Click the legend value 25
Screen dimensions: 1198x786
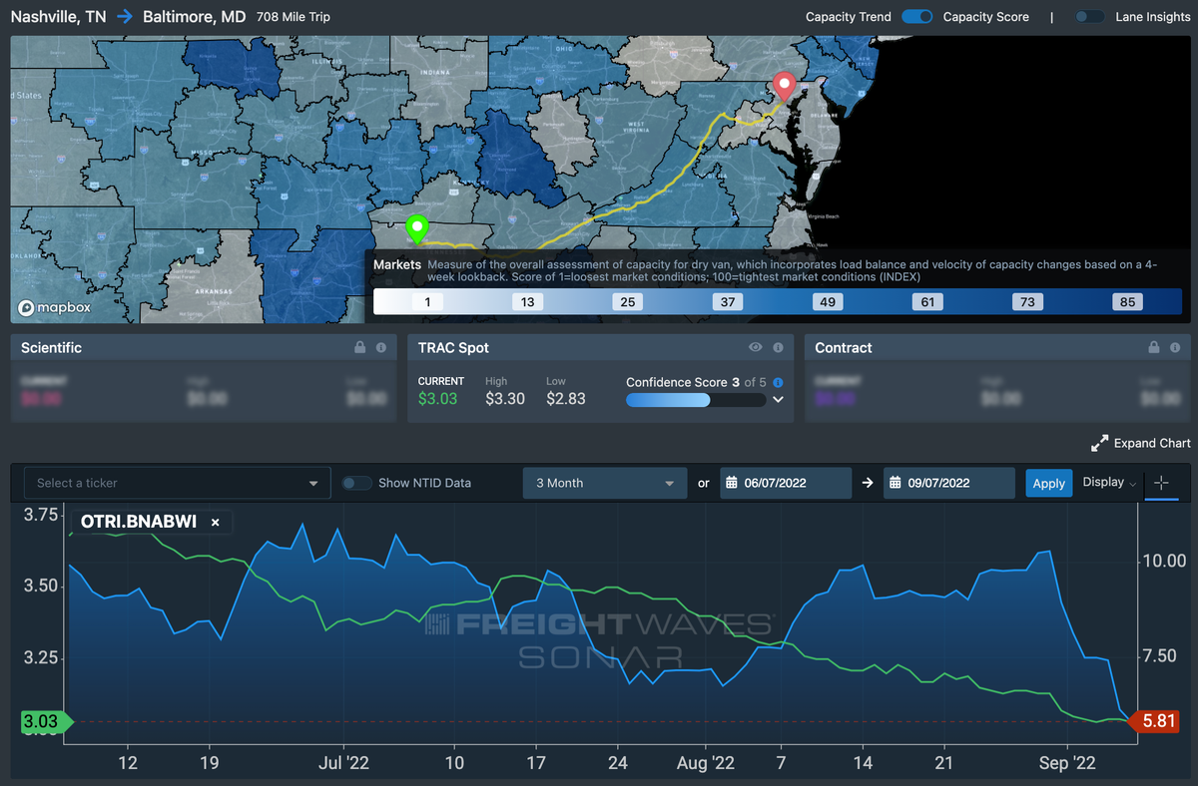tap(627, 301)
